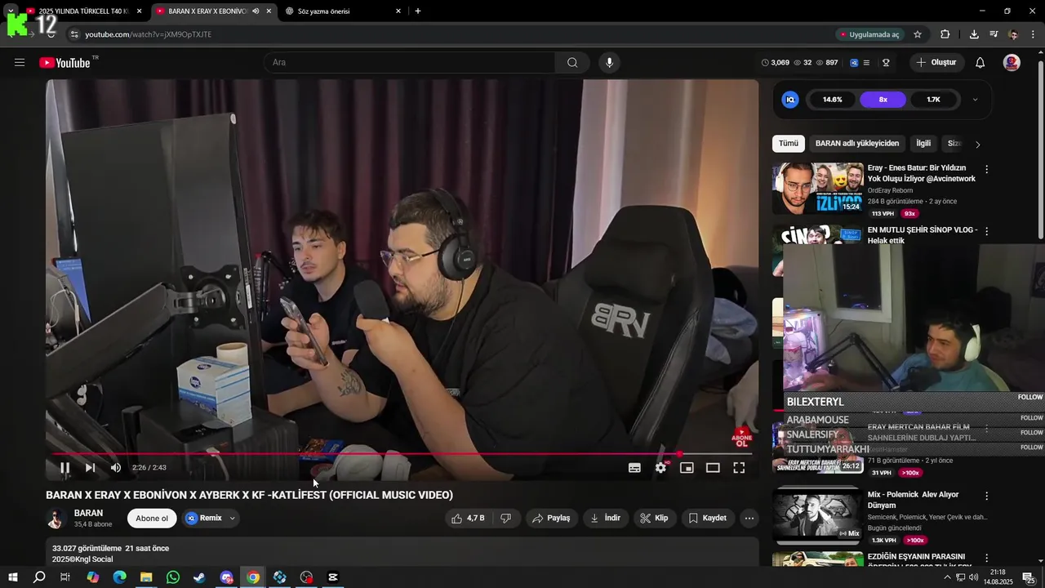Screen dimensions: 1045x588
Task: Open options for the Enes Batur video
Action: 986,170
